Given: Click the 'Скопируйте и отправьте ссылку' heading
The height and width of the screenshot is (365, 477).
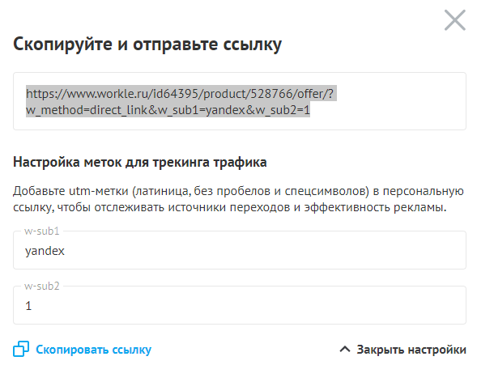Looking at the screenshot, I should pos(147,45).
